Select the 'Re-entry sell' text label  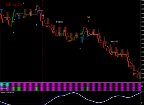(59, 22)
